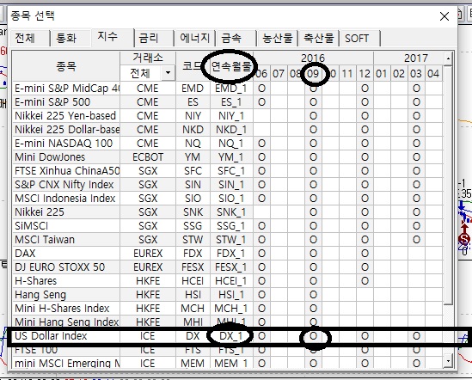Select FTSE Xinhua ChinaA50 row name
The width and height of the screenshot is (472, 380).
[67, 171]
